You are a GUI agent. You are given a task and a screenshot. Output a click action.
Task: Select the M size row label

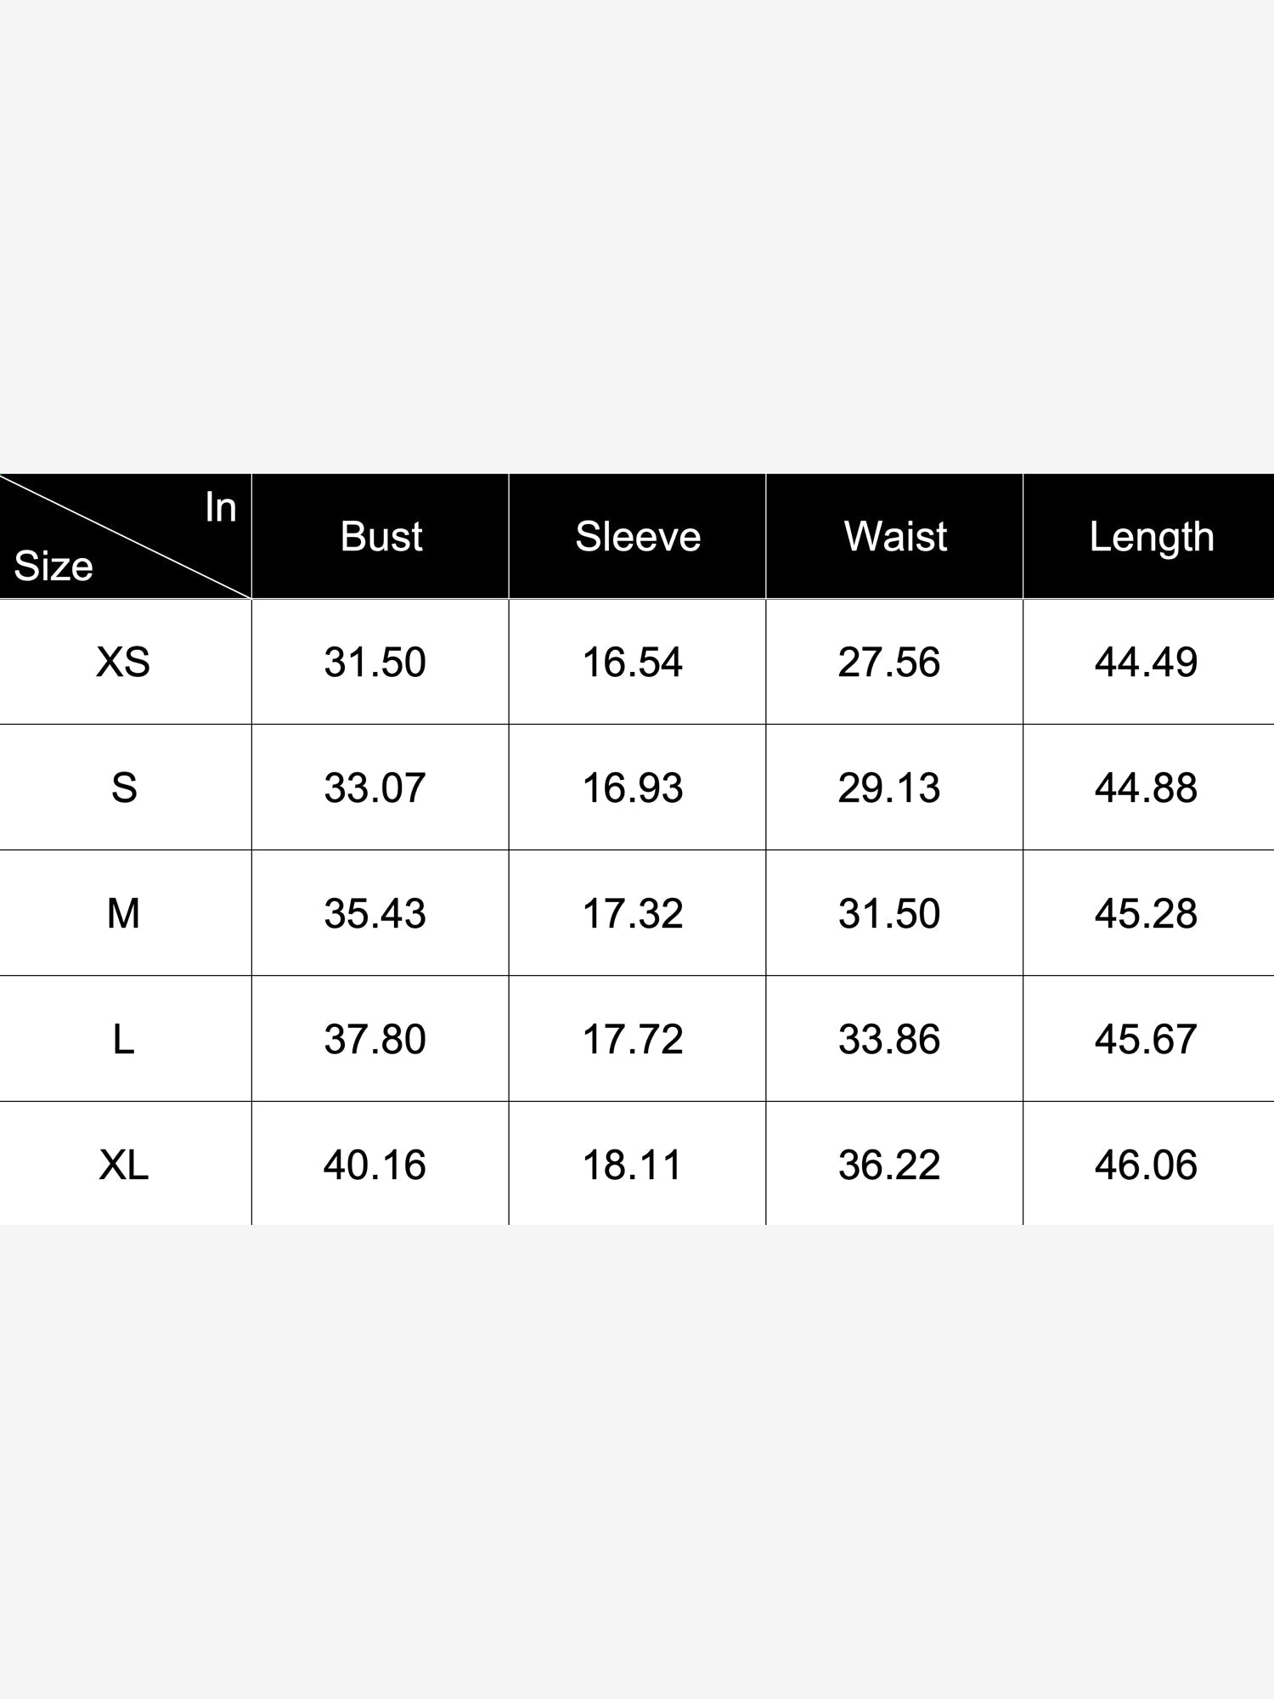(123, 914)
